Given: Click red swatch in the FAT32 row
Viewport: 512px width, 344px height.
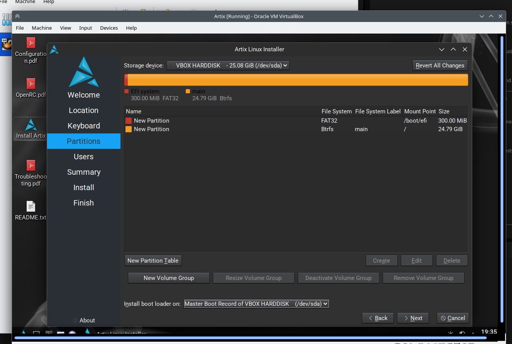Looking at the screenshot, I should coord(129,121).
